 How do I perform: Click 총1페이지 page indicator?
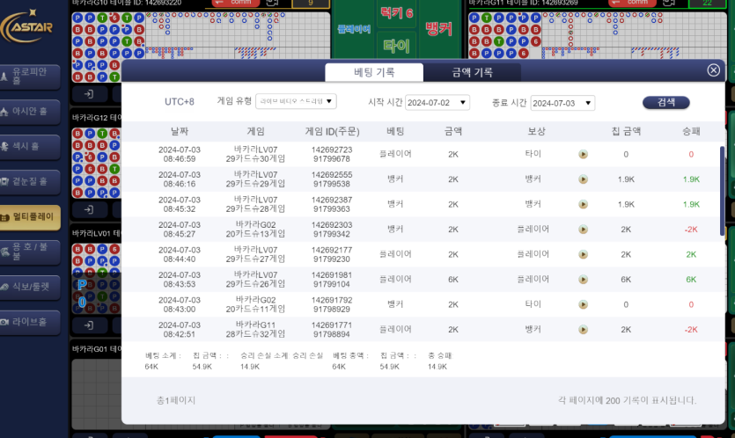pos(176,400)
